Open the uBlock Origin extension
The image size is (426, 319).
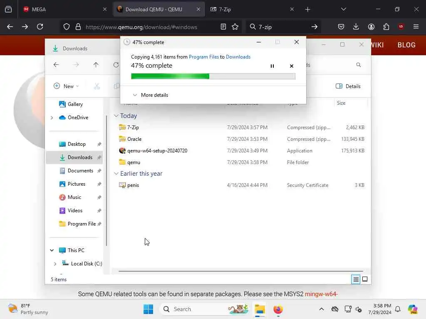click(x=401, y=27)
